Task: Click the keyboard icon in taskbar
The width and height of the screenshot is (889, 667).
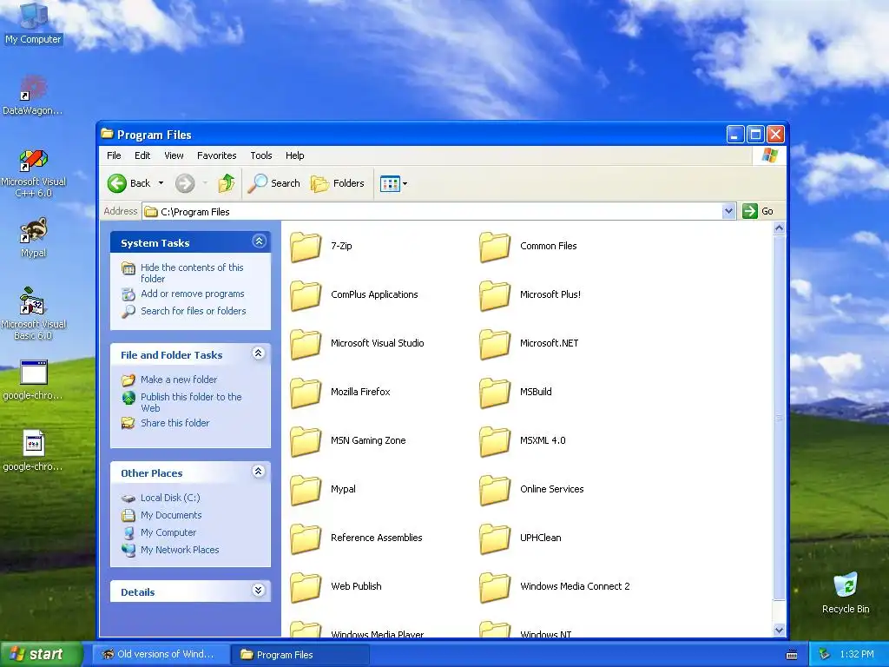Action: click(792, 655)
